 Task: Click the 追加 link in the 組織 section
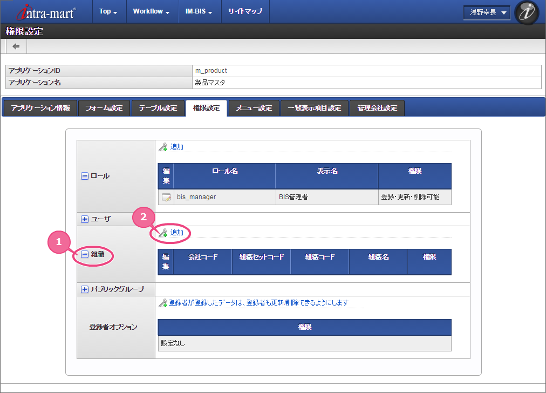click(x=176, y=233)
